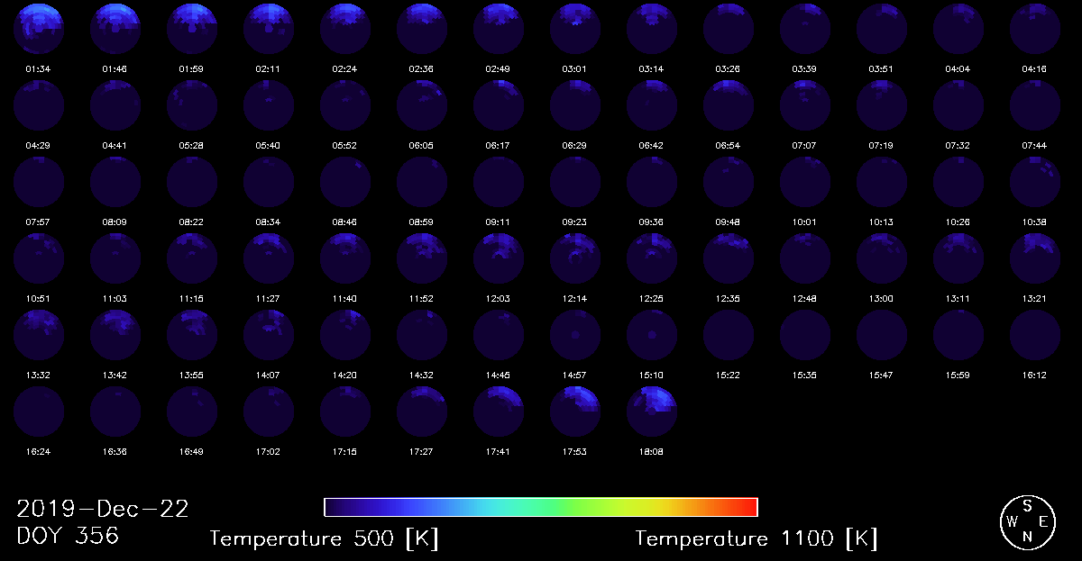Click the disk thumbnail timestamped 04:16
The image size is (1082, 561).
[1035, 29]
